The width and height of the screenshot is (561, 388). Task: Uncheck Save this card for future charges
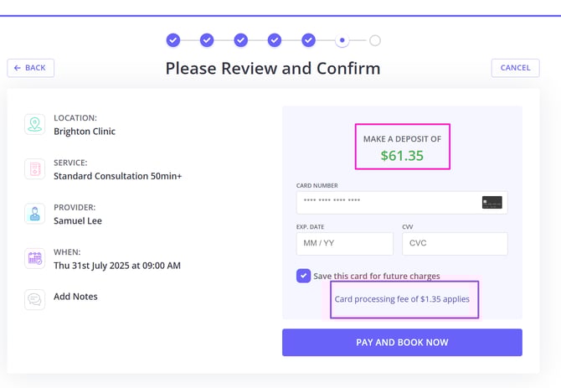tap(303, 276)
